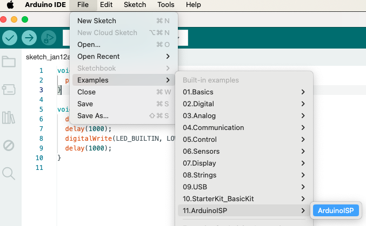Expand the 06.Sensors examples submenu

point(244,152)
